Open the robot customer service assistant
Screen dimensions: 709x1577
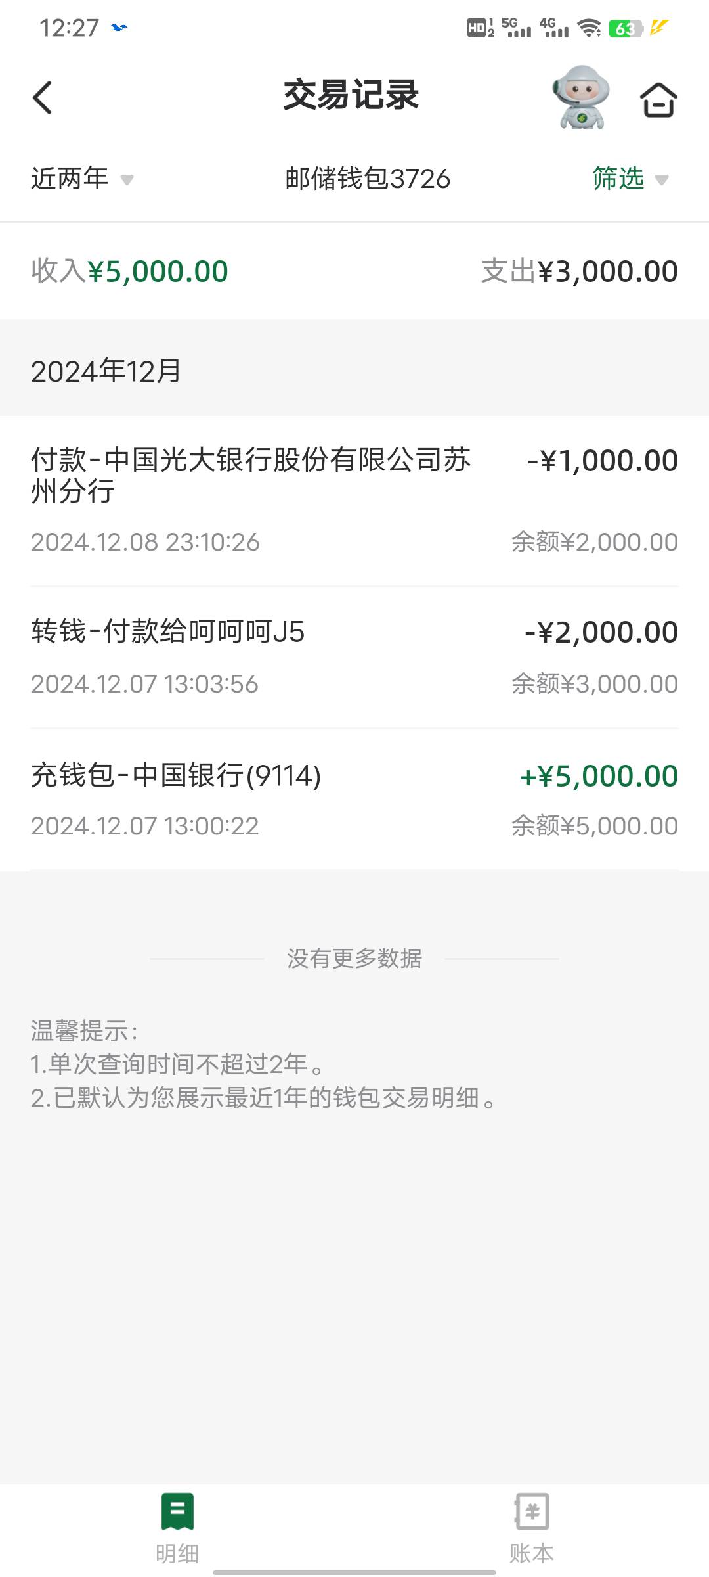point(581,97)
